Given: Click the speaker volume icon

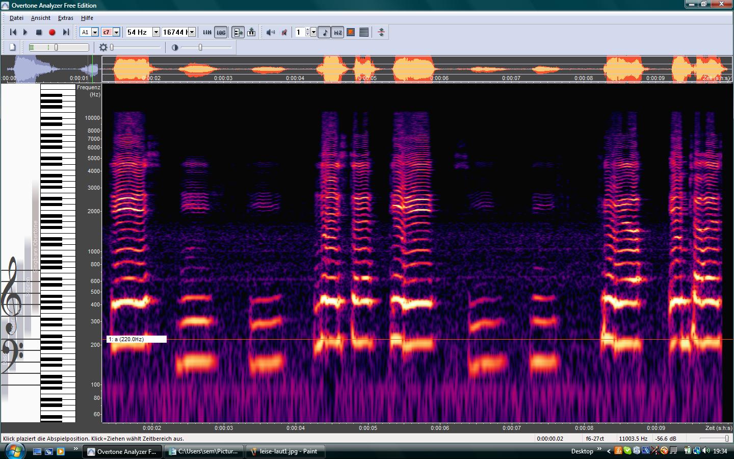Looking at the screenshot, I should [271, 32].
